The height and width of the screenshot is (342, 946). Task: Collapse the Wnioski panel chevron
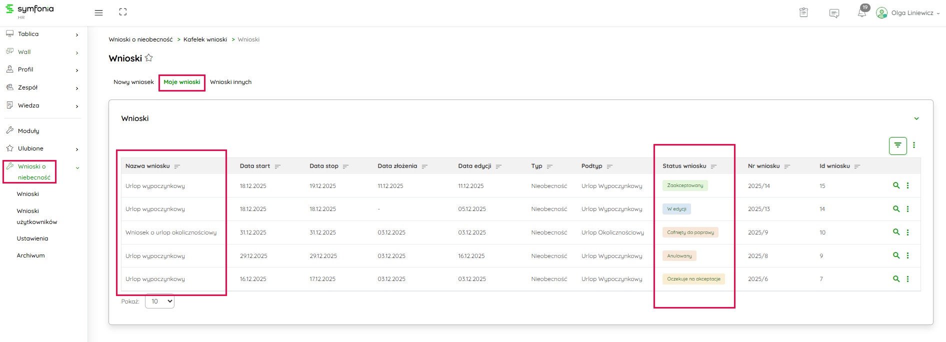tap(916, 118)
